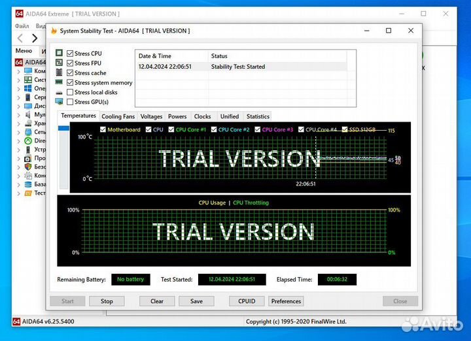Toggle Motherboard temperature graph checkbox

103,129
